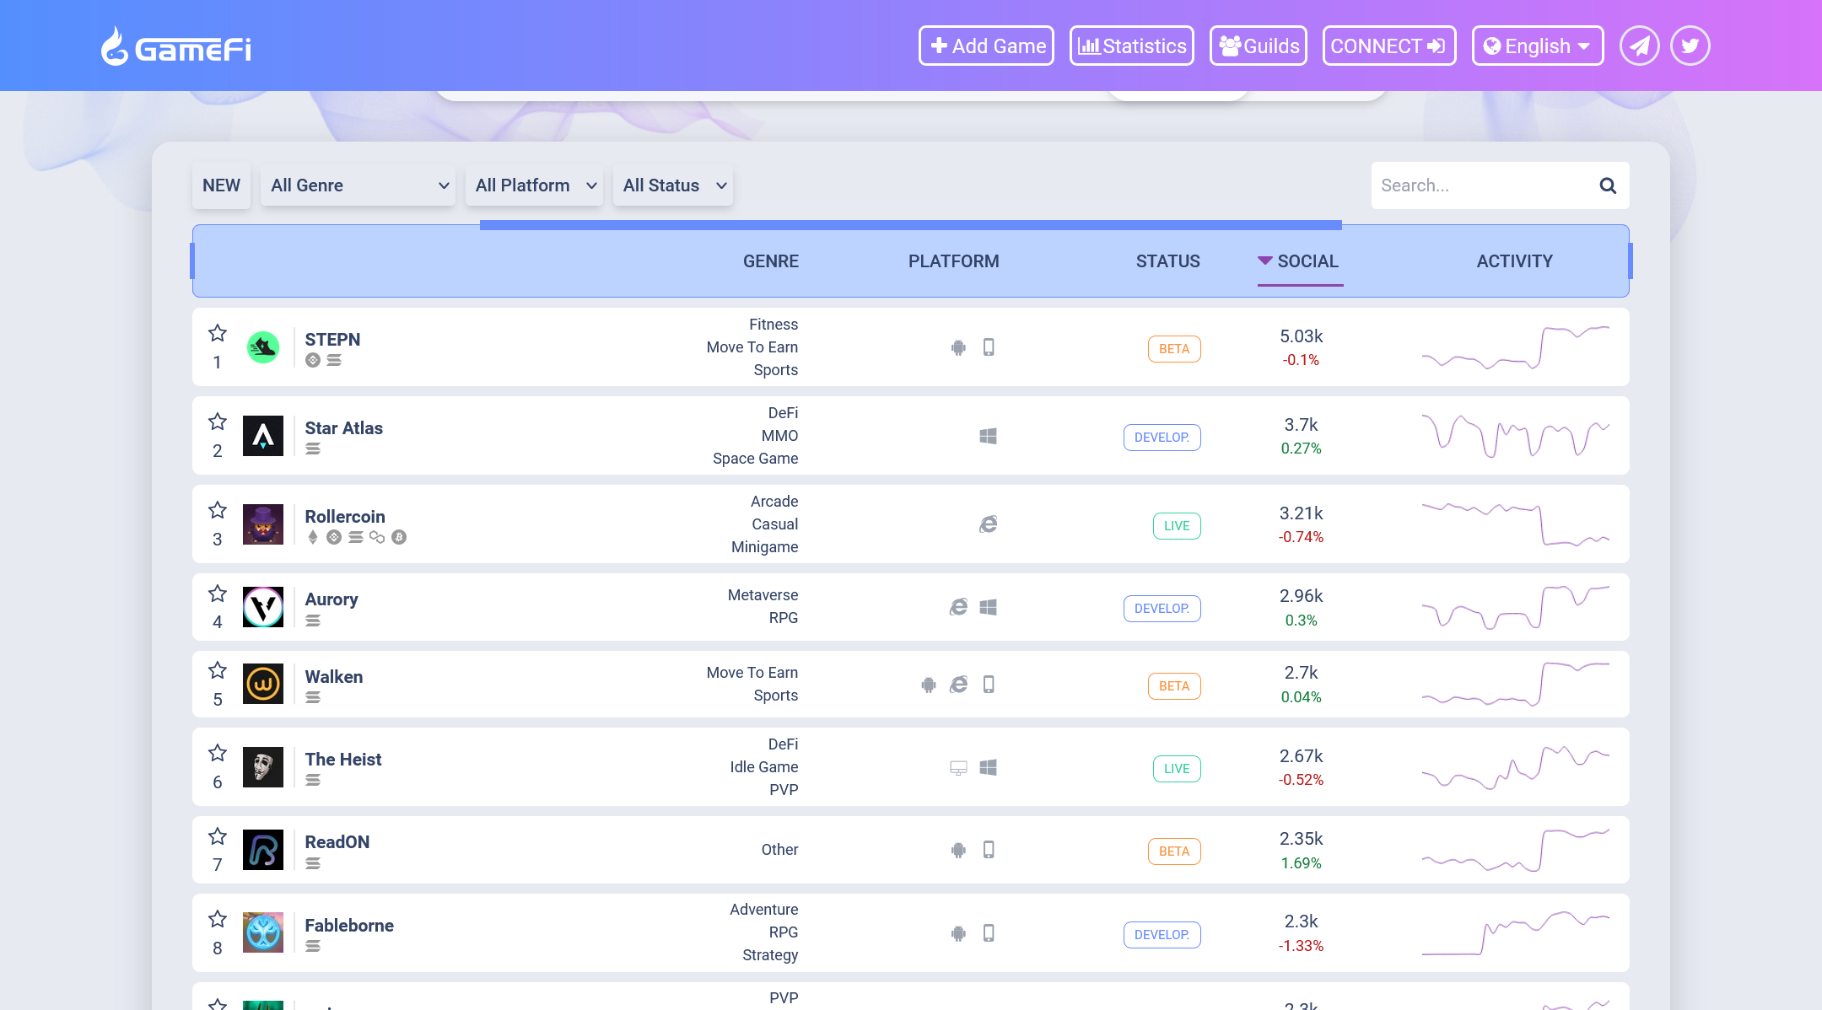Click the Add Game button
The height and width of the screenshot is (1010, 1822).
pyautogui.click(x=986, y=46)
